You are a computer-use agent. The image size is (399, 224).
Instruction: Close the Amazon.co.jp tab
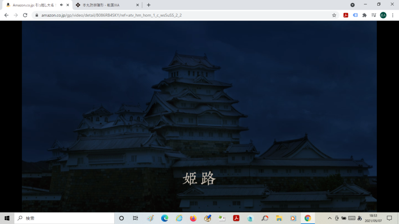coord(68,5)
